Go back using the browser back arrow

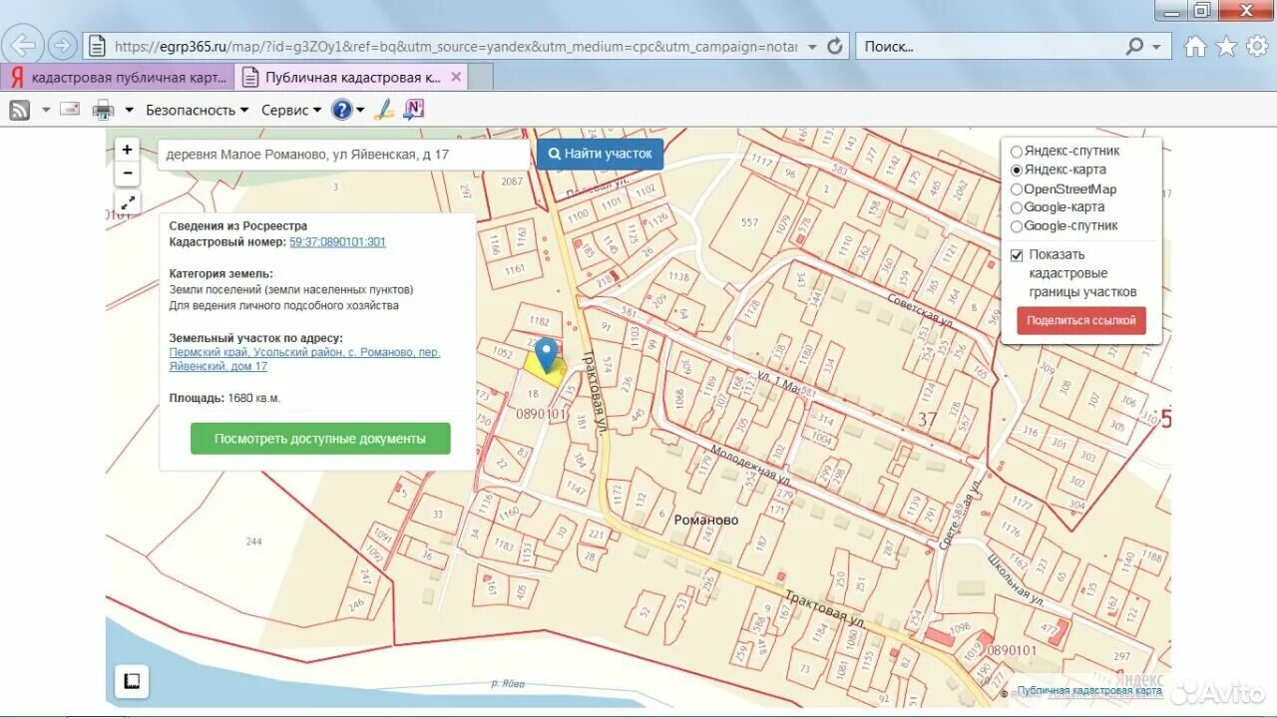[22, 46]
